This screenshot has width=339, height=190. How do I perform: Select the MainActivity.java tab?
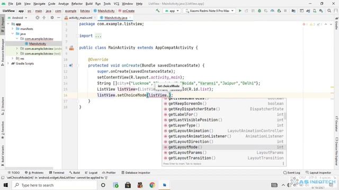[115, 17]
